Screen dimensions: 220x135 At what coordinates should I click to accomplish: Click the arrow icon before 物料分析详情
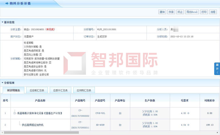tap(7, 3)
